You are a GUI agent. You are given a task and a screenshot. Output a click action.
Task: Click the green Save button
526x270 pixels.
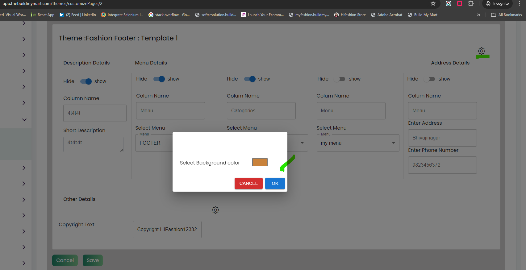pyautogui.click(x=93, y=260)
